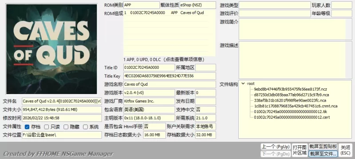Click the empty 所属地区 field
Screen dimensions: 355x159
[205, 68]
